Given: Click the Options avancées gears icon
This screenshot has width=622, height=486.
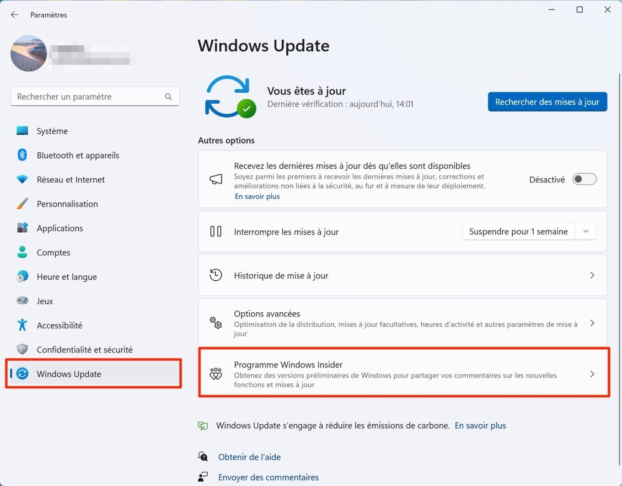Looking at the screenshot, I should pyautogui.click(x=216, y=323).
